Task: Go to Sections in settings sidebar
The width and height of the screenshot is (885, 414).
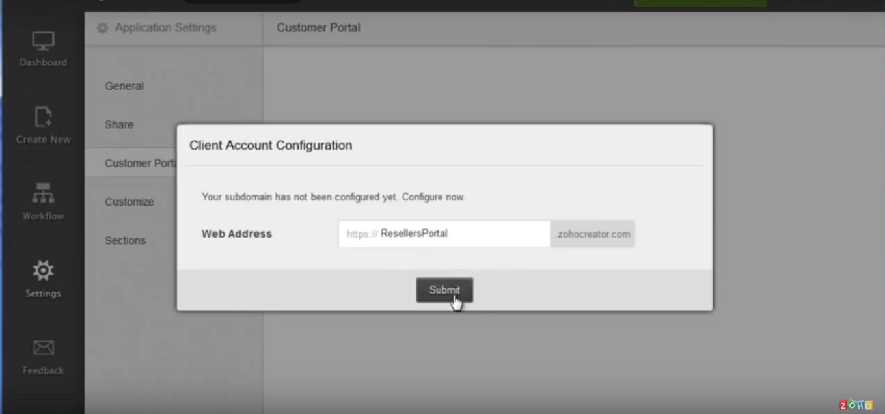Action: 126,240
